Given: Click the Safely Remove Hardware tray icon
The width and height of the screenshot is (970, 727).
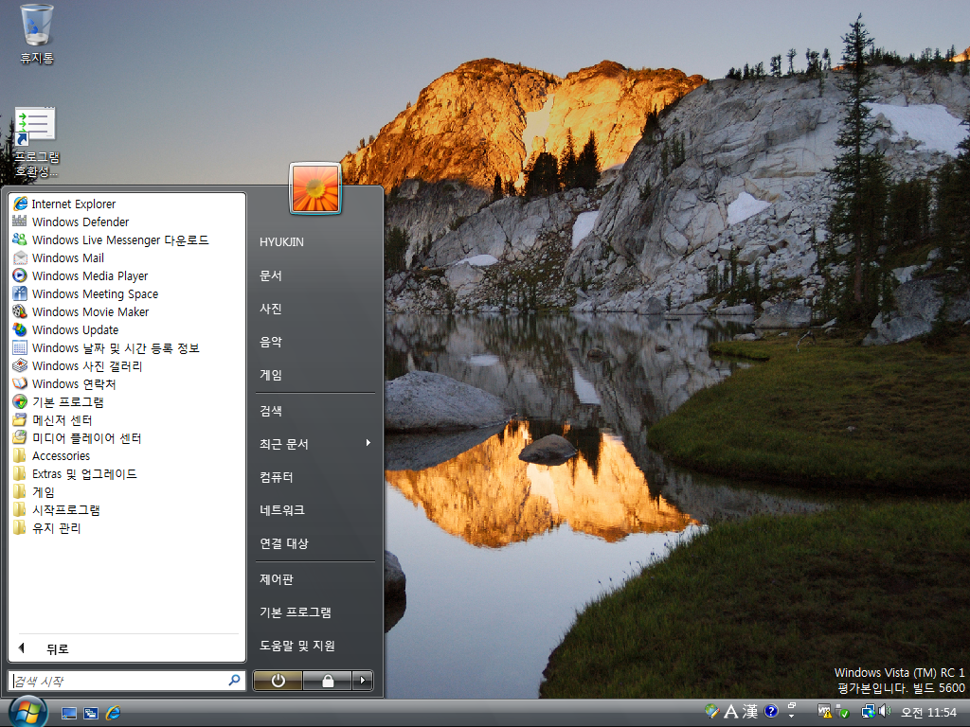Looking at the screenshot, I should click(x=842, y=712).
